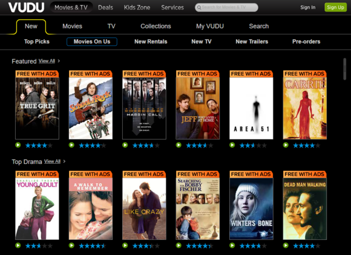This screenshot has height=255, width=351.
Task: Click the search magnifier icon
Action: (198, 7)
